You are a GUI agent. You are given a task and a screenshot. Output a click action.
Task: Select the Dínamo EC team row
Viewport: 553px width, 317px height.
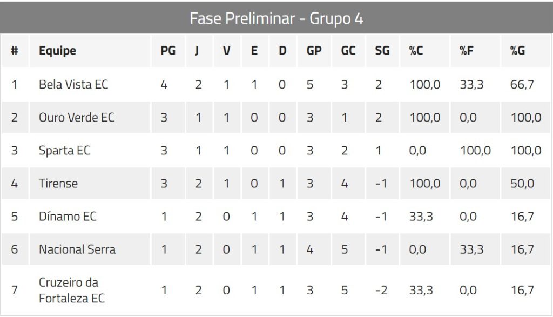click(x=68, y=217)
